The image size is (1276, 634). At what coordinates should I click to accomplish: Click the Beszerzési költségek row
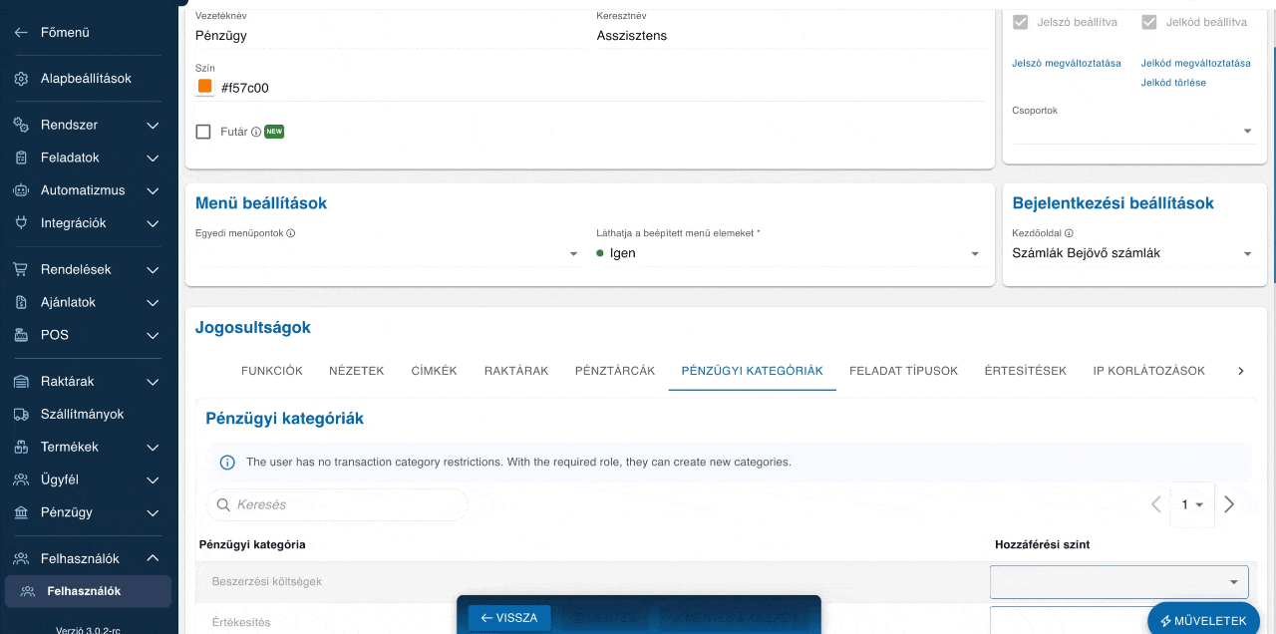[x=727, y=581]
